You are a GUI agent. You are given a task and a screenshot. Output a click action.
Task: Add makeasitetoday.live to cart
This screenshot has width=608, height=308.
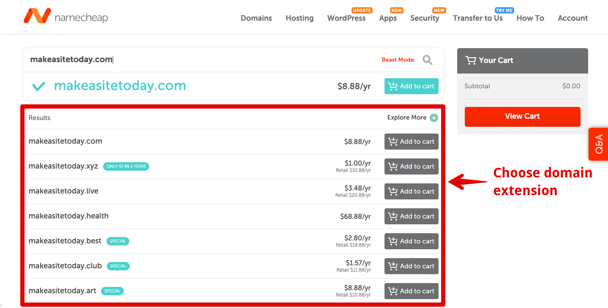412,191
